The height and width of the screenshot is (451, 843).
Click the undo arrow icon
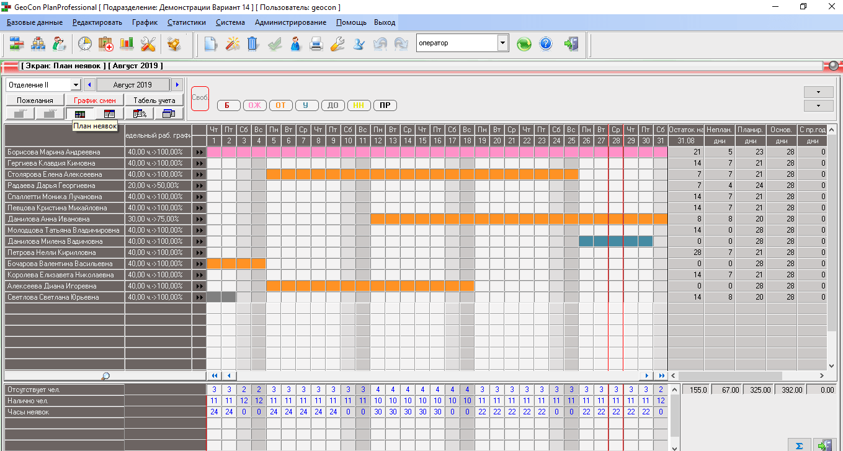click(380, 44)
